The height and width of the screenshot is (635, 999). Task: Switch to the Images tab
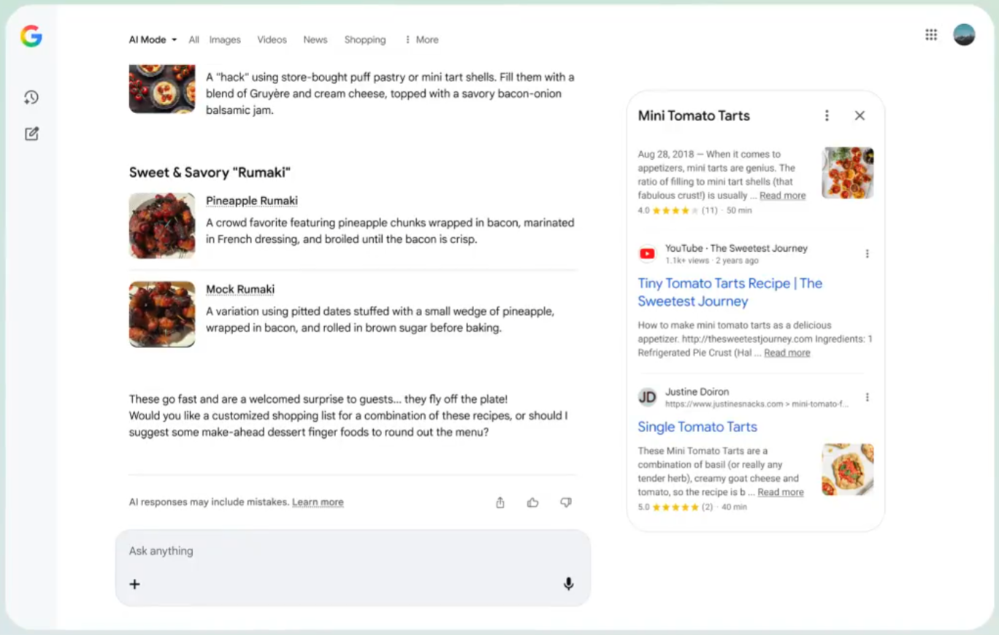point(225,40)
